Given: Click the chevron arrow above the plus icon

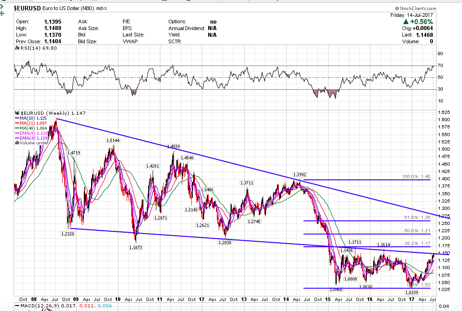Looking at the screenshot, I should pyautogui.click(x=2, y=5).
